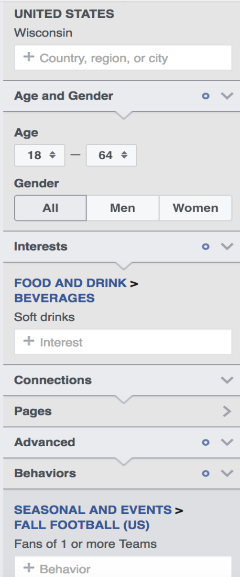Image resolution: width=240 pixels, height=577 pixels.
Task: Open the FOOD AND DRINK category link
Action: pyautogui.click(x=71, y=283)
